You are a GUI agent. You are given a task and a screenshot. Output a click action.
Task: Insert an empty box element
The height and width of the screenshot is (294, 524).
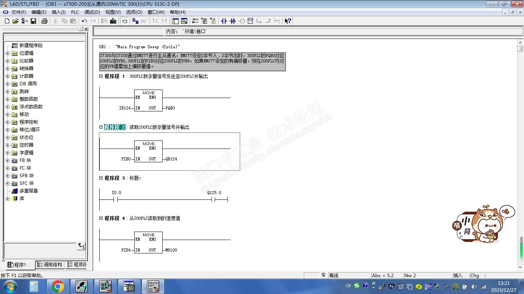250,21
